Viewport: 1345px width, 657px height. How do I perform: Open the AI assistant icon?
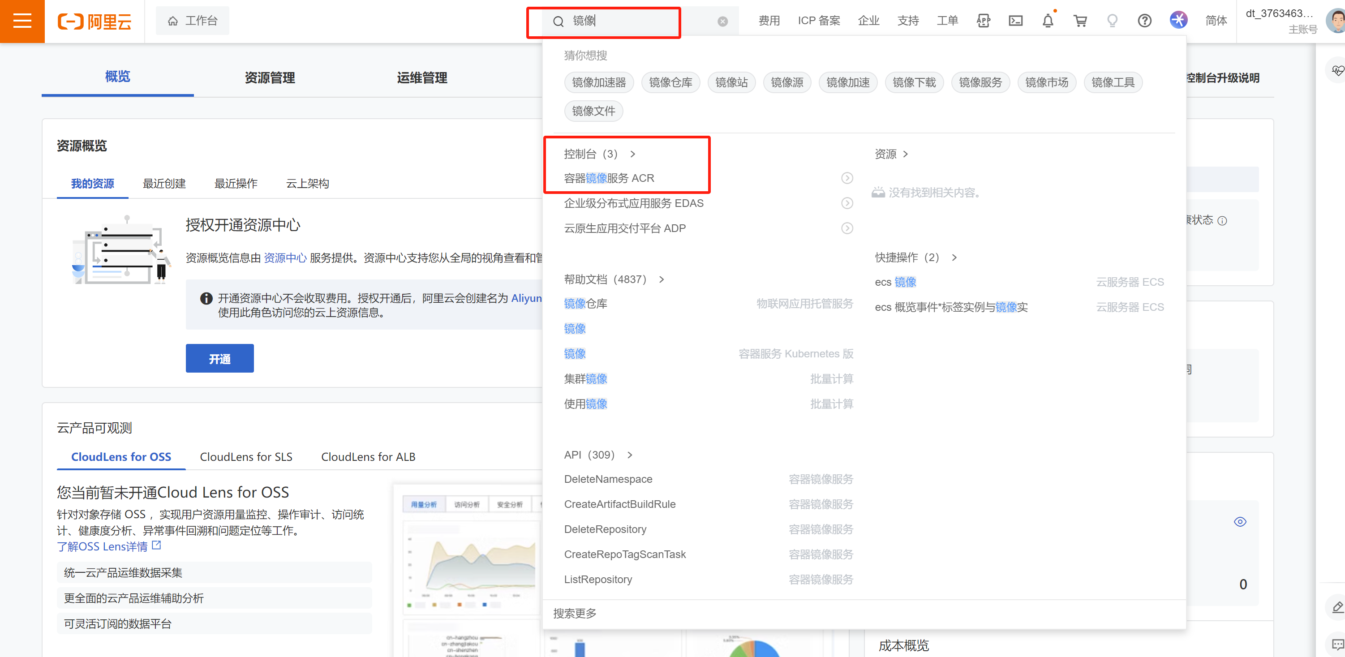pos(1178,20)
